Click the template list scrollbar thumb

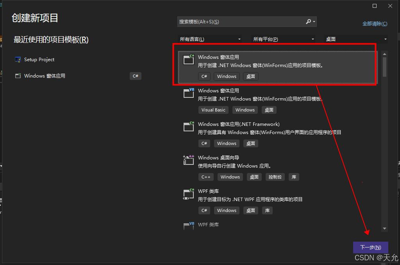[x=384, y=67]
